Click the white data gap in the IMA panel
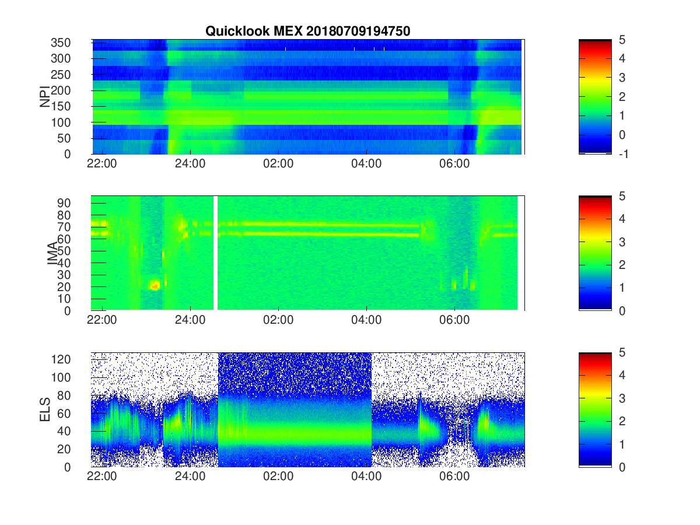 (215, 253)
